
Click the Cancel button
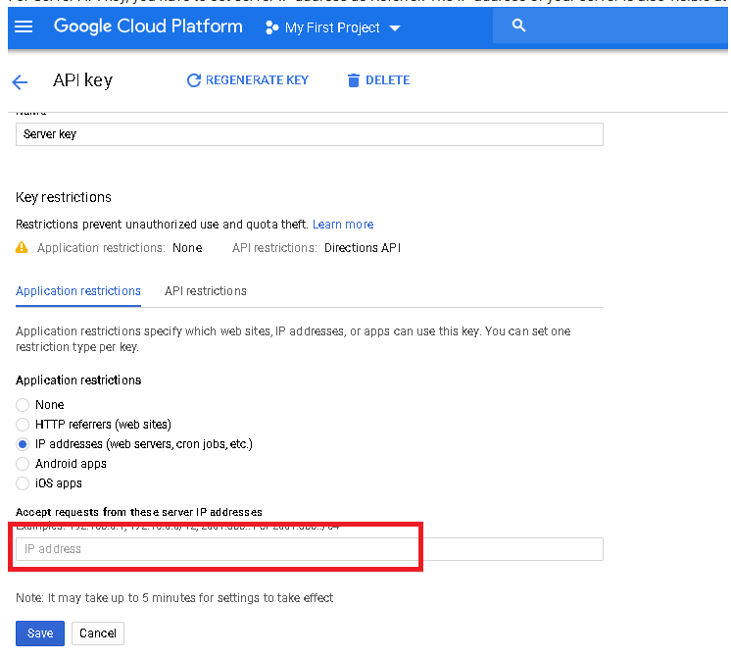click(98, 634)
